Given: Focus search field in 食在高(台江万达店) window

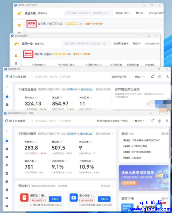Looking at the screenshot, I should pyautogui.click(x=89, y=13).
